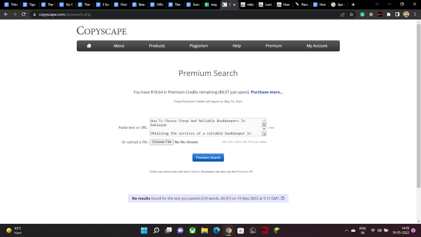421x237 pixels.
Task: Launch Microsoft Edge from the taskbar
Action: (x=217, y=231)
